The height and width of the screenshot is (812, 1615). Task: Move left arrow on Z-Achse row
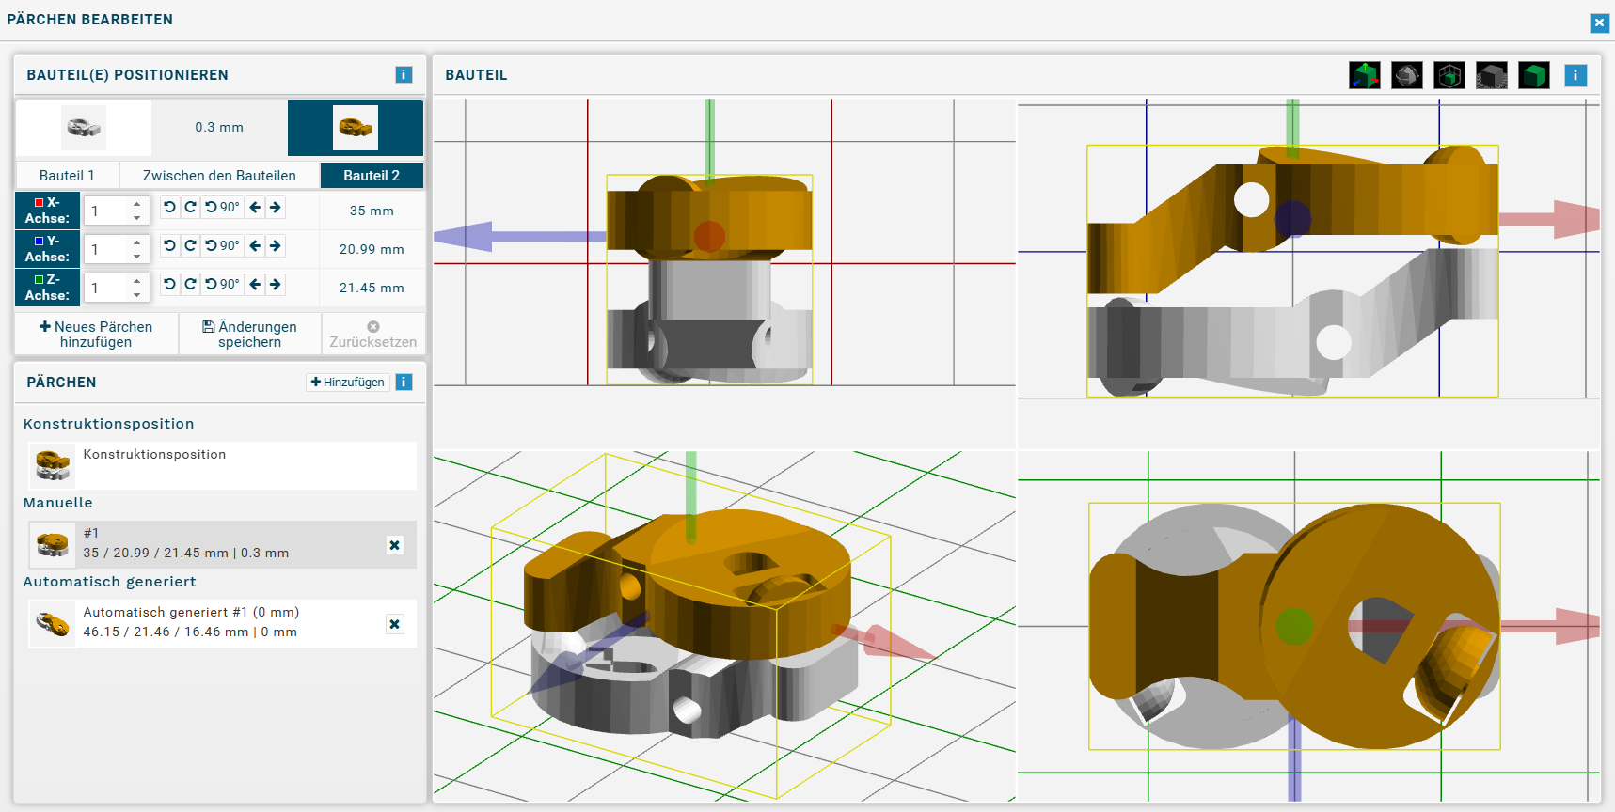click(255, 284)
